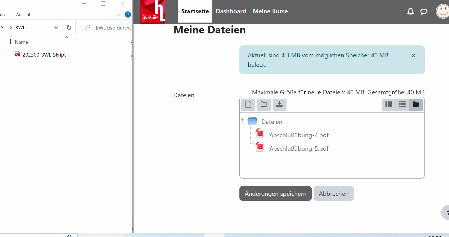
Task: Dismiss the storage usage notice
Action: coord(413,55)
